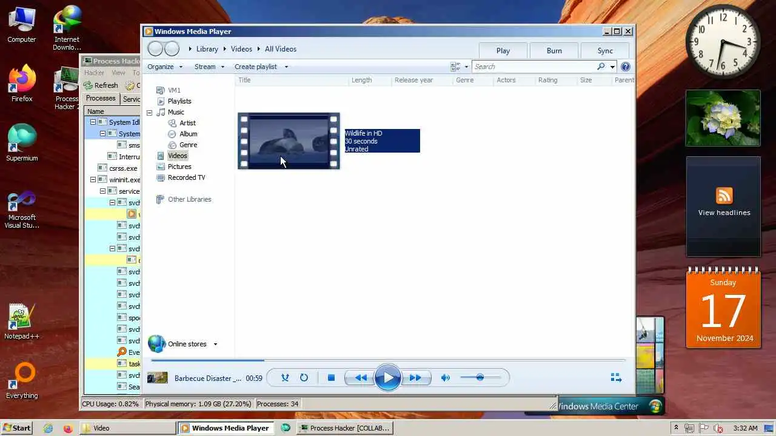The height and width of the screenshot is (436, 776).
Task: Click the Start button
Action: click(x=16, y=428)
